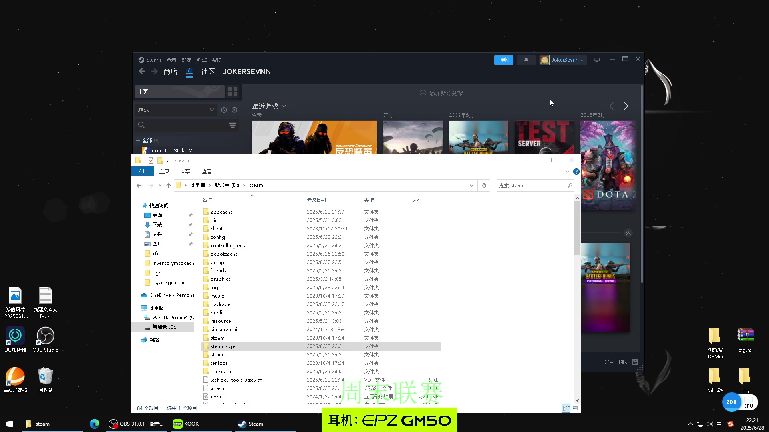Click Explorer back arrow
This screenshot has width=769, height=432.
[139, 186]
